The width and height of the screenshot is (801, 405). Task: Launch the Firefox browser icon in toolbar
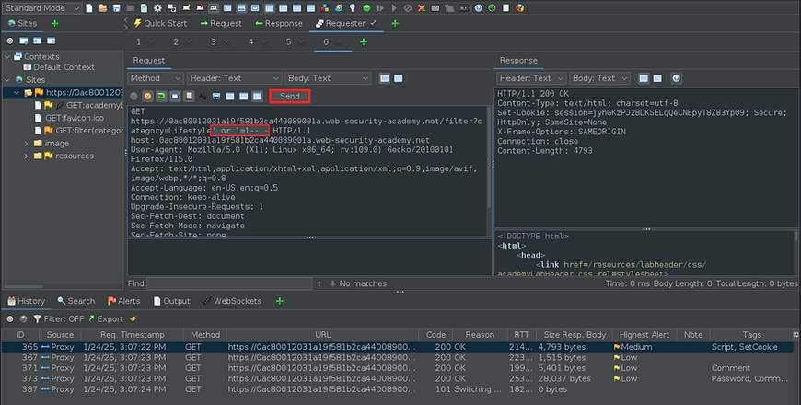(x=519, y=8)
